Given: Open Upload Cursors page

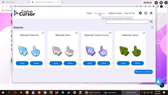Looking at the screenshot, I should 115,13.
